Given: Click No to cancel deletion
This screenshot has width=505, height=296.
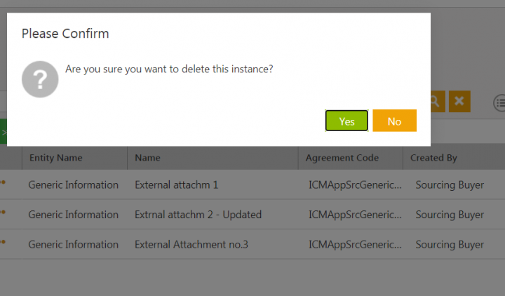Looking at the screenshot, I should (x=394, y=121).
